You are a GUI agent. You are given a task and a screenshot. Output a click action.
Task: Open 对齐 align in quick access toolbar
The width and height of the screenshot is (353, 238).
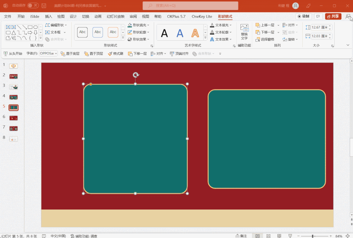pos(158,53)
